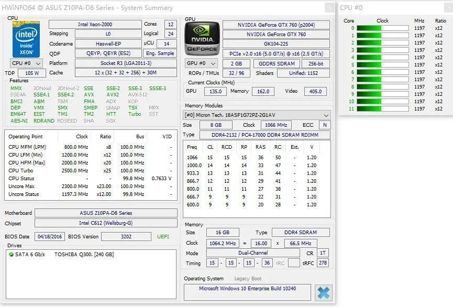Click the tRFC value 278
This screenshot has width=453, height=307.
coord(323,263)
